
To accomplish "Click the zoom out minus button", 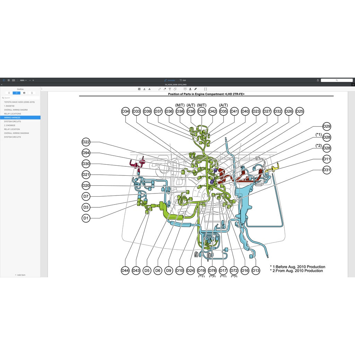I will 30,80.
